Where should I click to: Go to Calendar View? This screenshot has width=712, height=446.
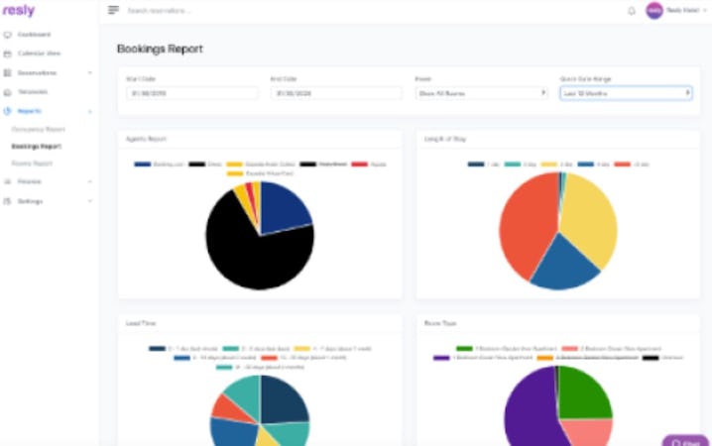pyautogui.click(x=39, y=54)
